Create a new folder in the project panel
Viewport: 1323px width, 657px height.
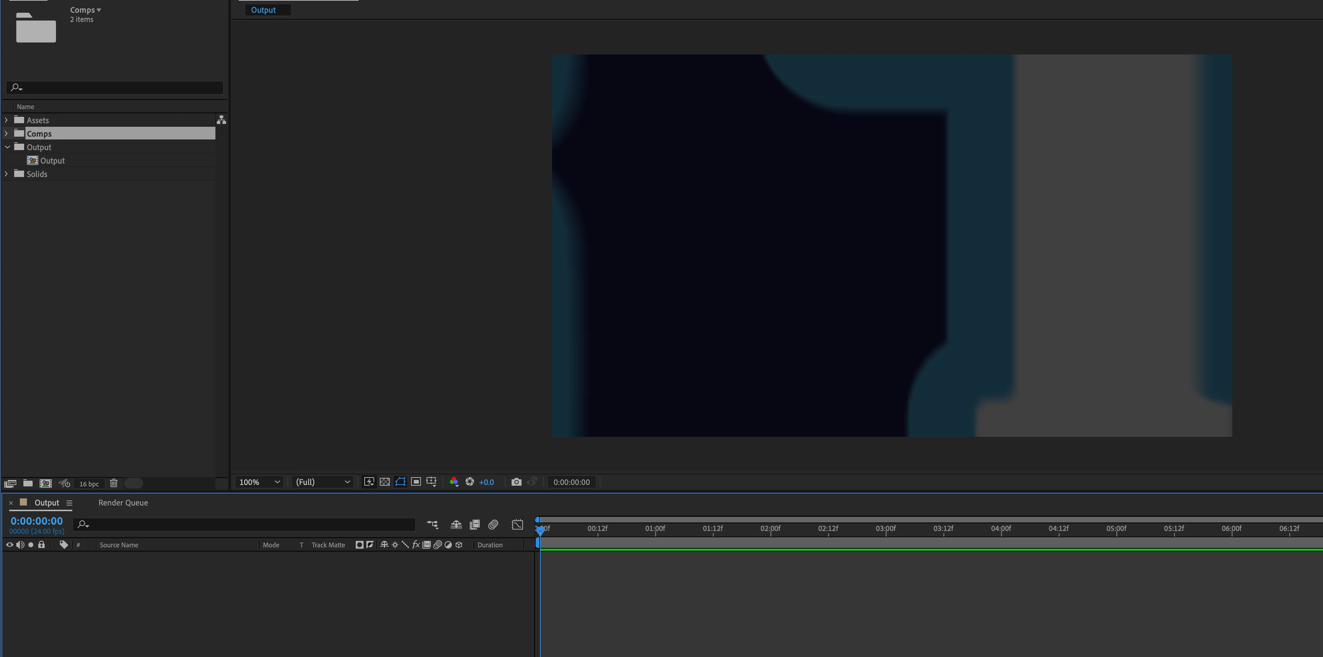28,484
